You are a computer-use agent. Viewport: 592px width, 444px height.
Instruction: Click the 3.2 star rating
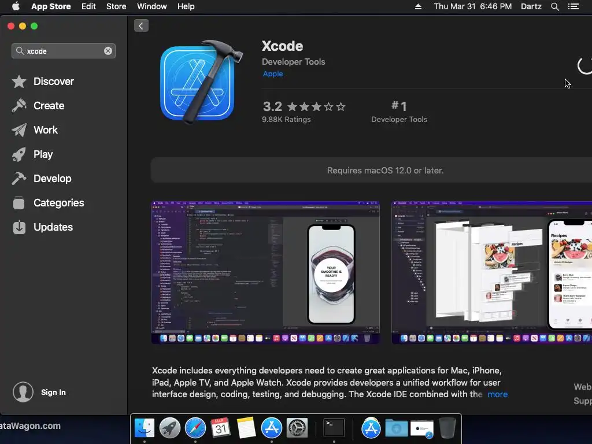point(304,107)
